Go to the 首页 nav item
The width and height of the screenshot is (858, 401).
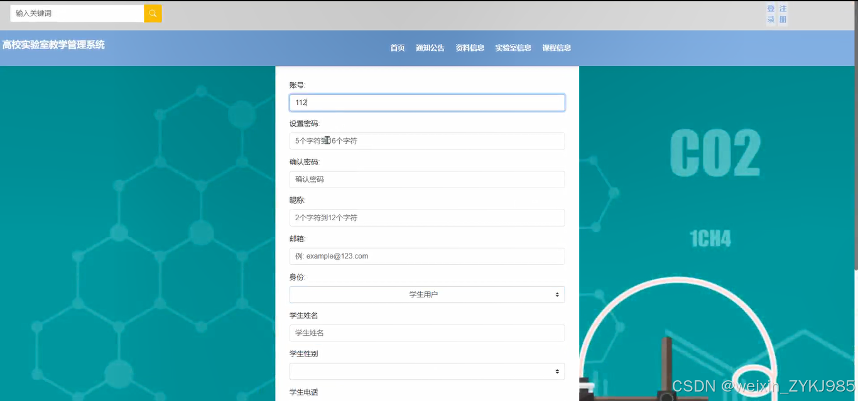pos(398,48)
